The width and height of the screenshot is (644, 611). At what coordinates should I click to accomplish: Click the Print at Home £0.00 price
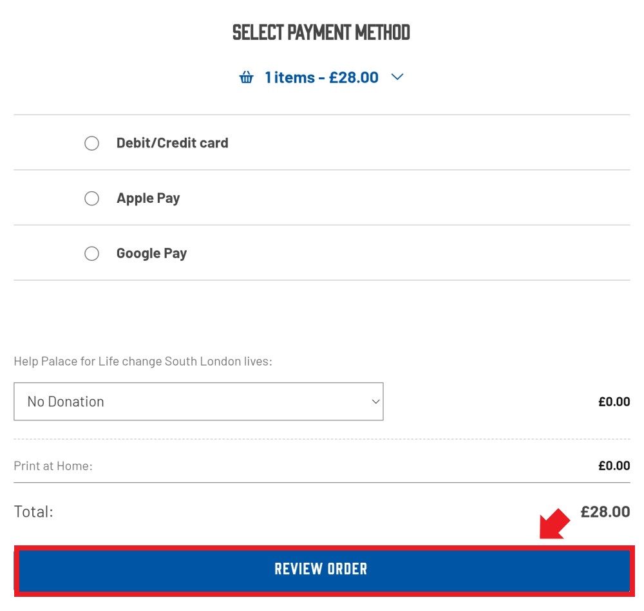coord(614,465)
